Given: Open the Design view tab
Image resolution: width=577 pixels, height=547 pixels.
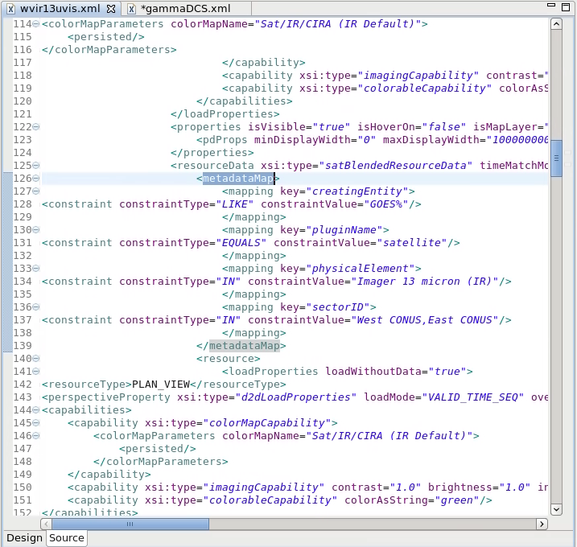Looking at the screenshot, I should (x=24, y=538).
